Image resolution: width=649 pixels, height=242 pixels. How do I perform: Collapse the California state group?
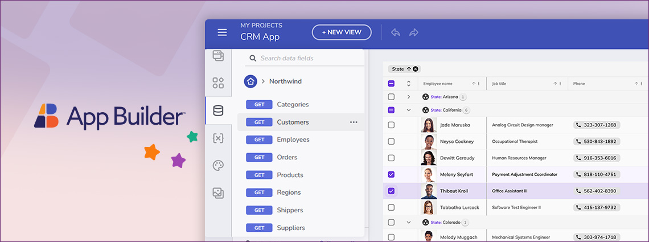pyautogui.click(x=408, y=110)
